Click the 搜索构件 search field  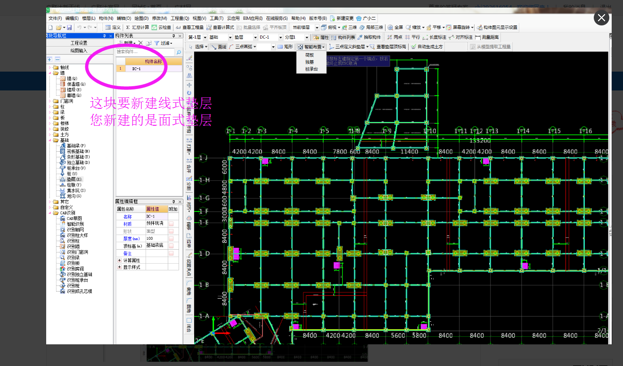[145, 52]
